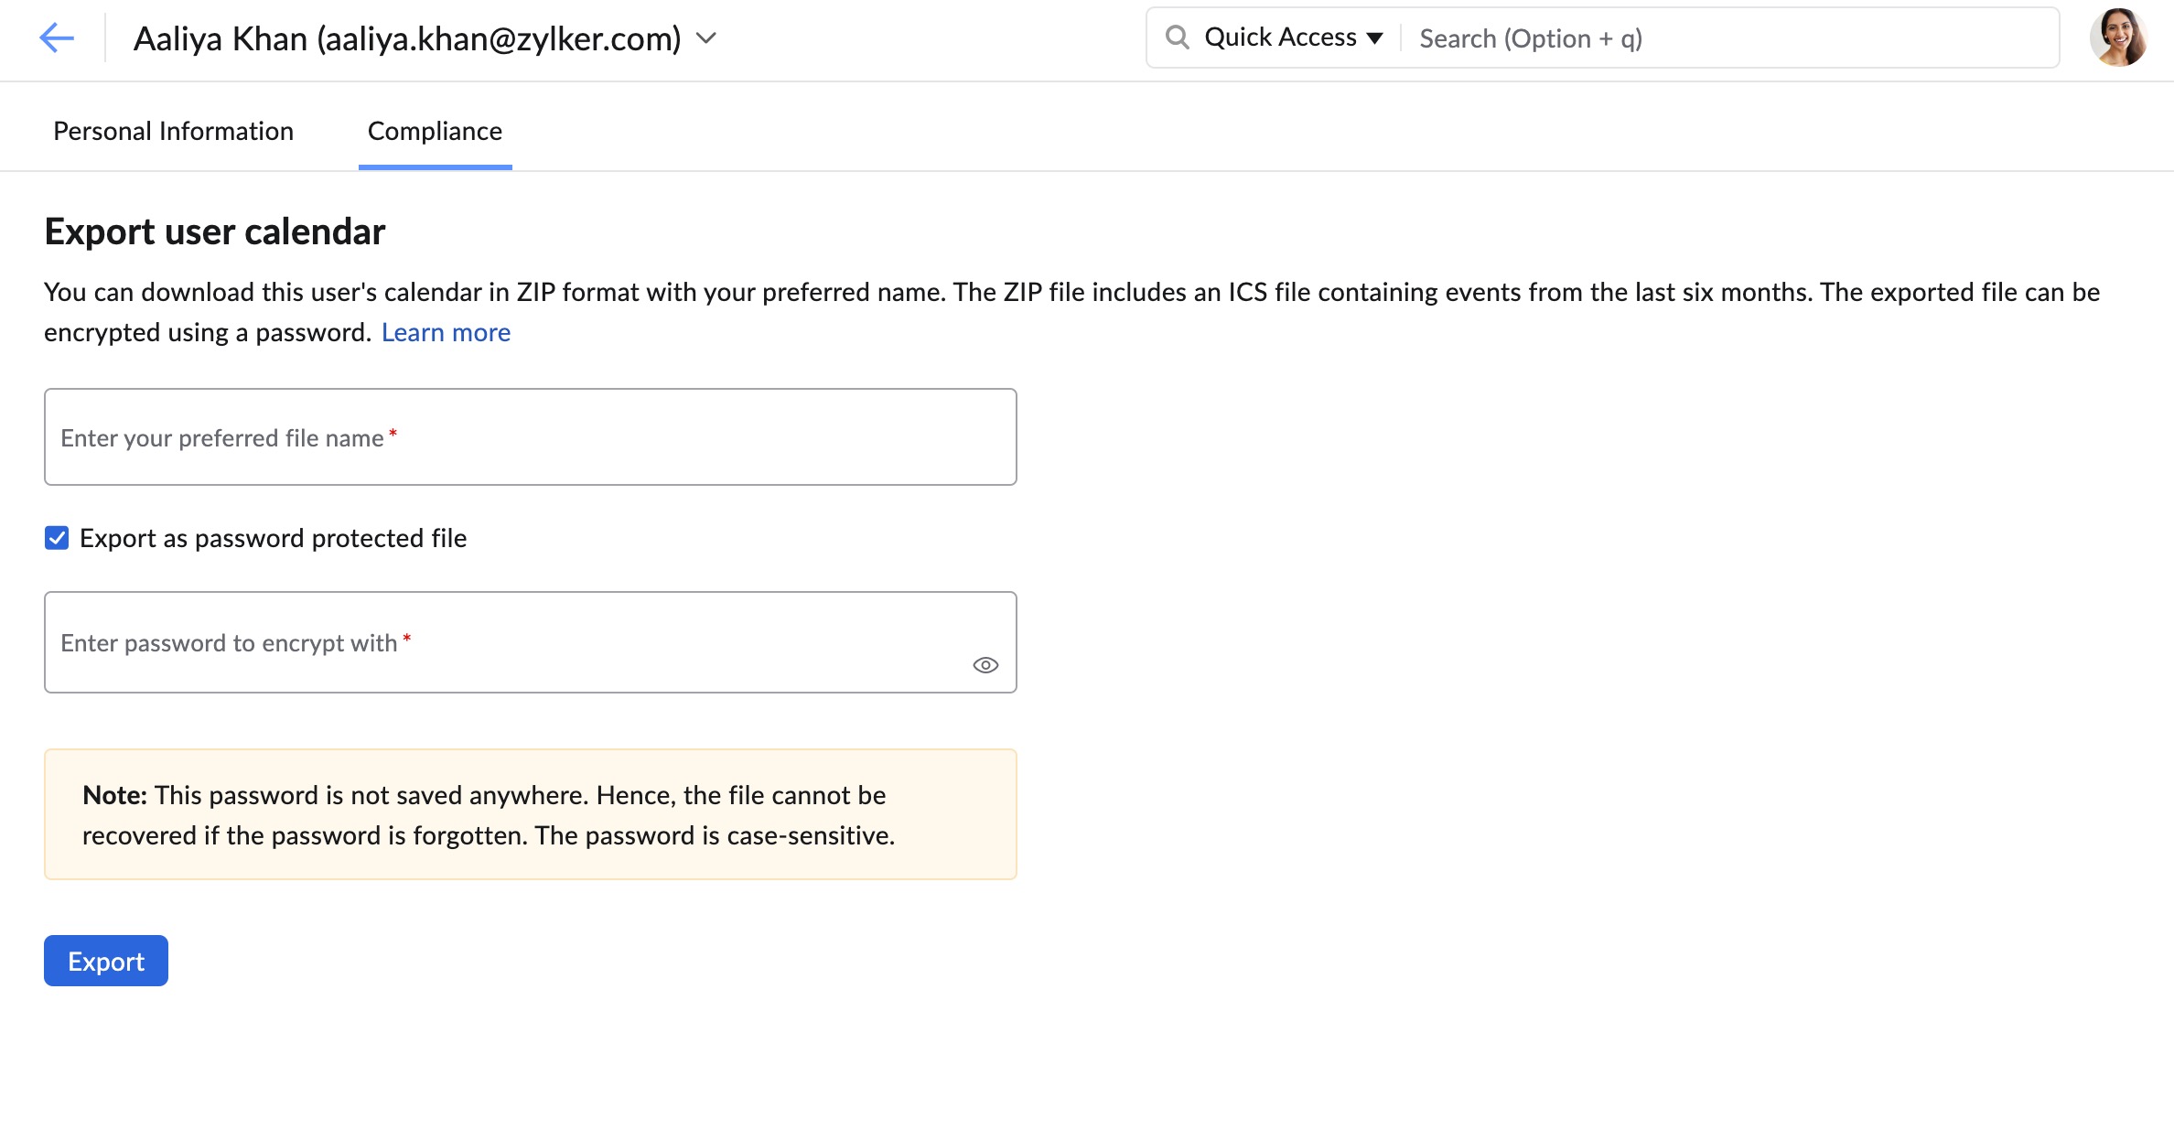Screen dimensions: 2174x1129
Task: Click the Quick Access down-arrow triangle
Action: 1374,38
